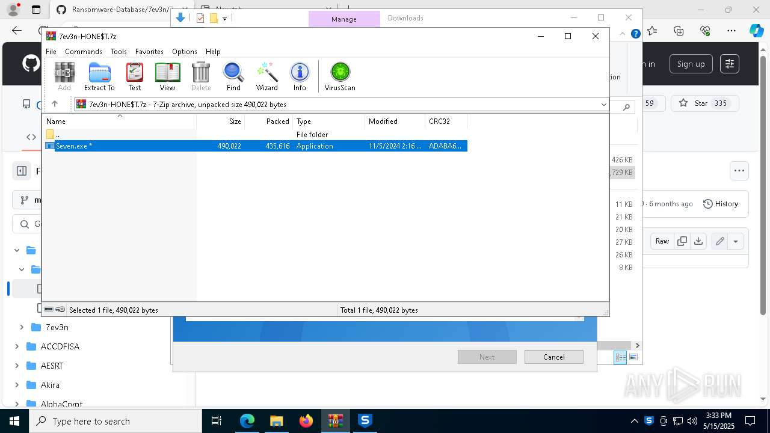Open the Help menu in WinRAR
770x433 pixels.
213,52
